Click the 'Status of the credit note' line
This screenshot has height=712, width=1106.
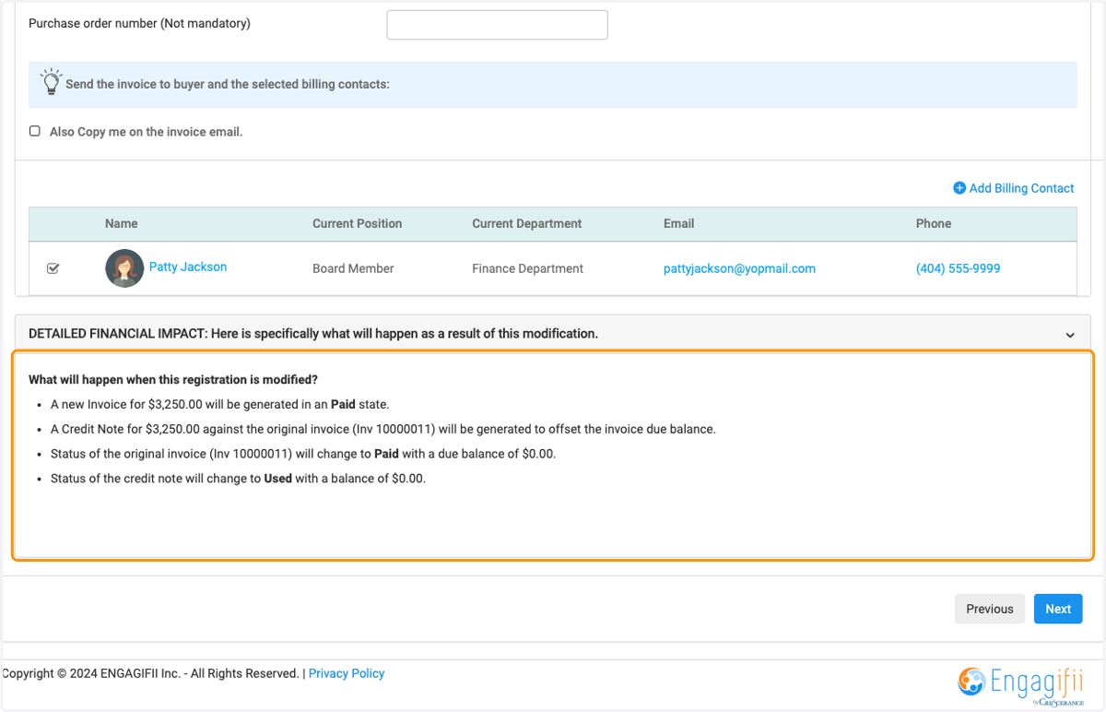238,479
